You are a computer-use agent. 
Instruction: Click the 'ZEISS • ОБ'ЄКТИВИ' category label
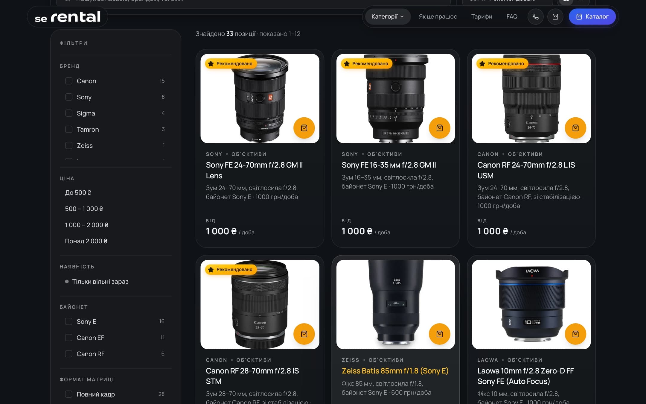click(x=372, y=360)
